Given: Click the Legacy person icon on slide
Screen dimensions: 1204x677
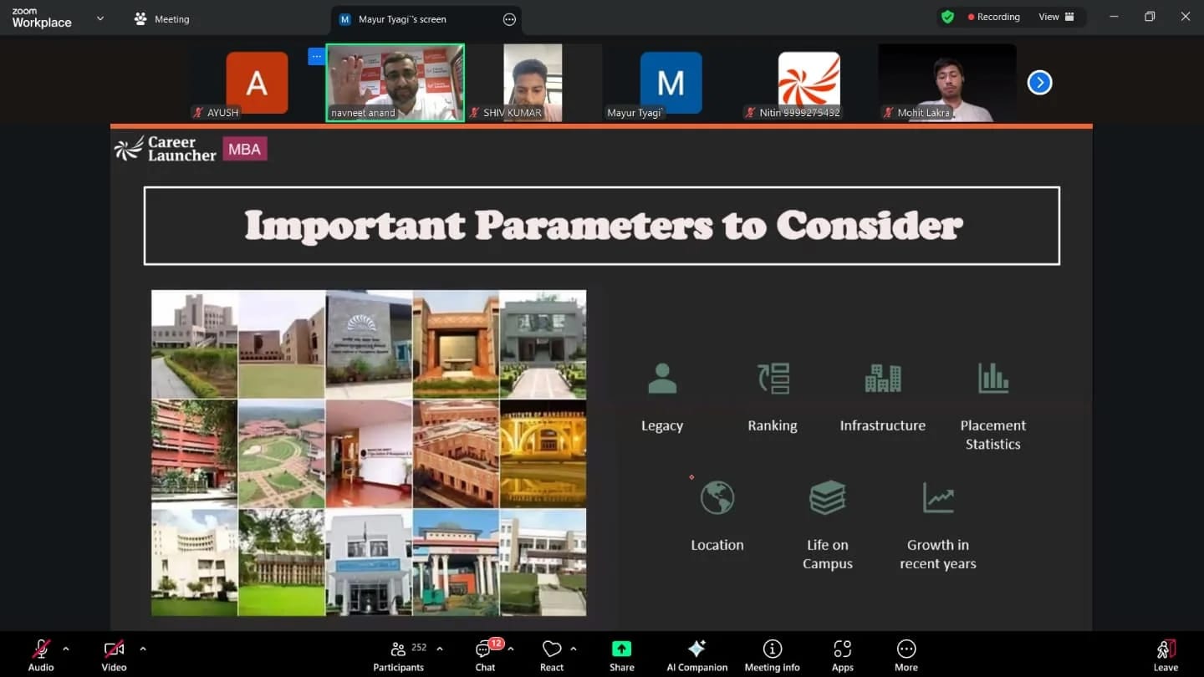Looking at the screenshot, I should 662,379.
